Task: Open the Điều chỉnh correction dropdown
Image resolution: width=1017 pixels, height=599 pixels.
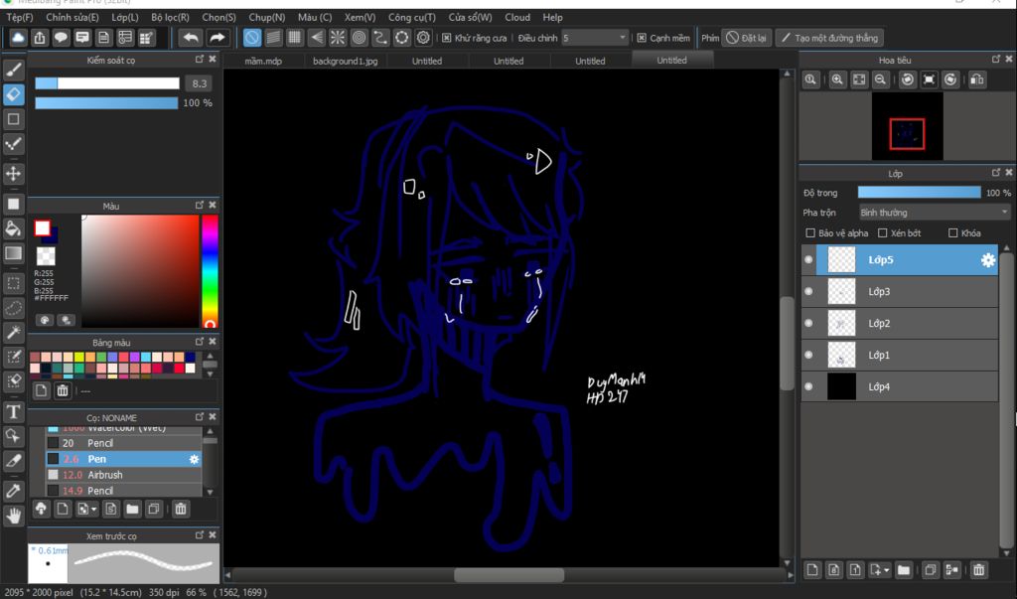Action: 595,38
